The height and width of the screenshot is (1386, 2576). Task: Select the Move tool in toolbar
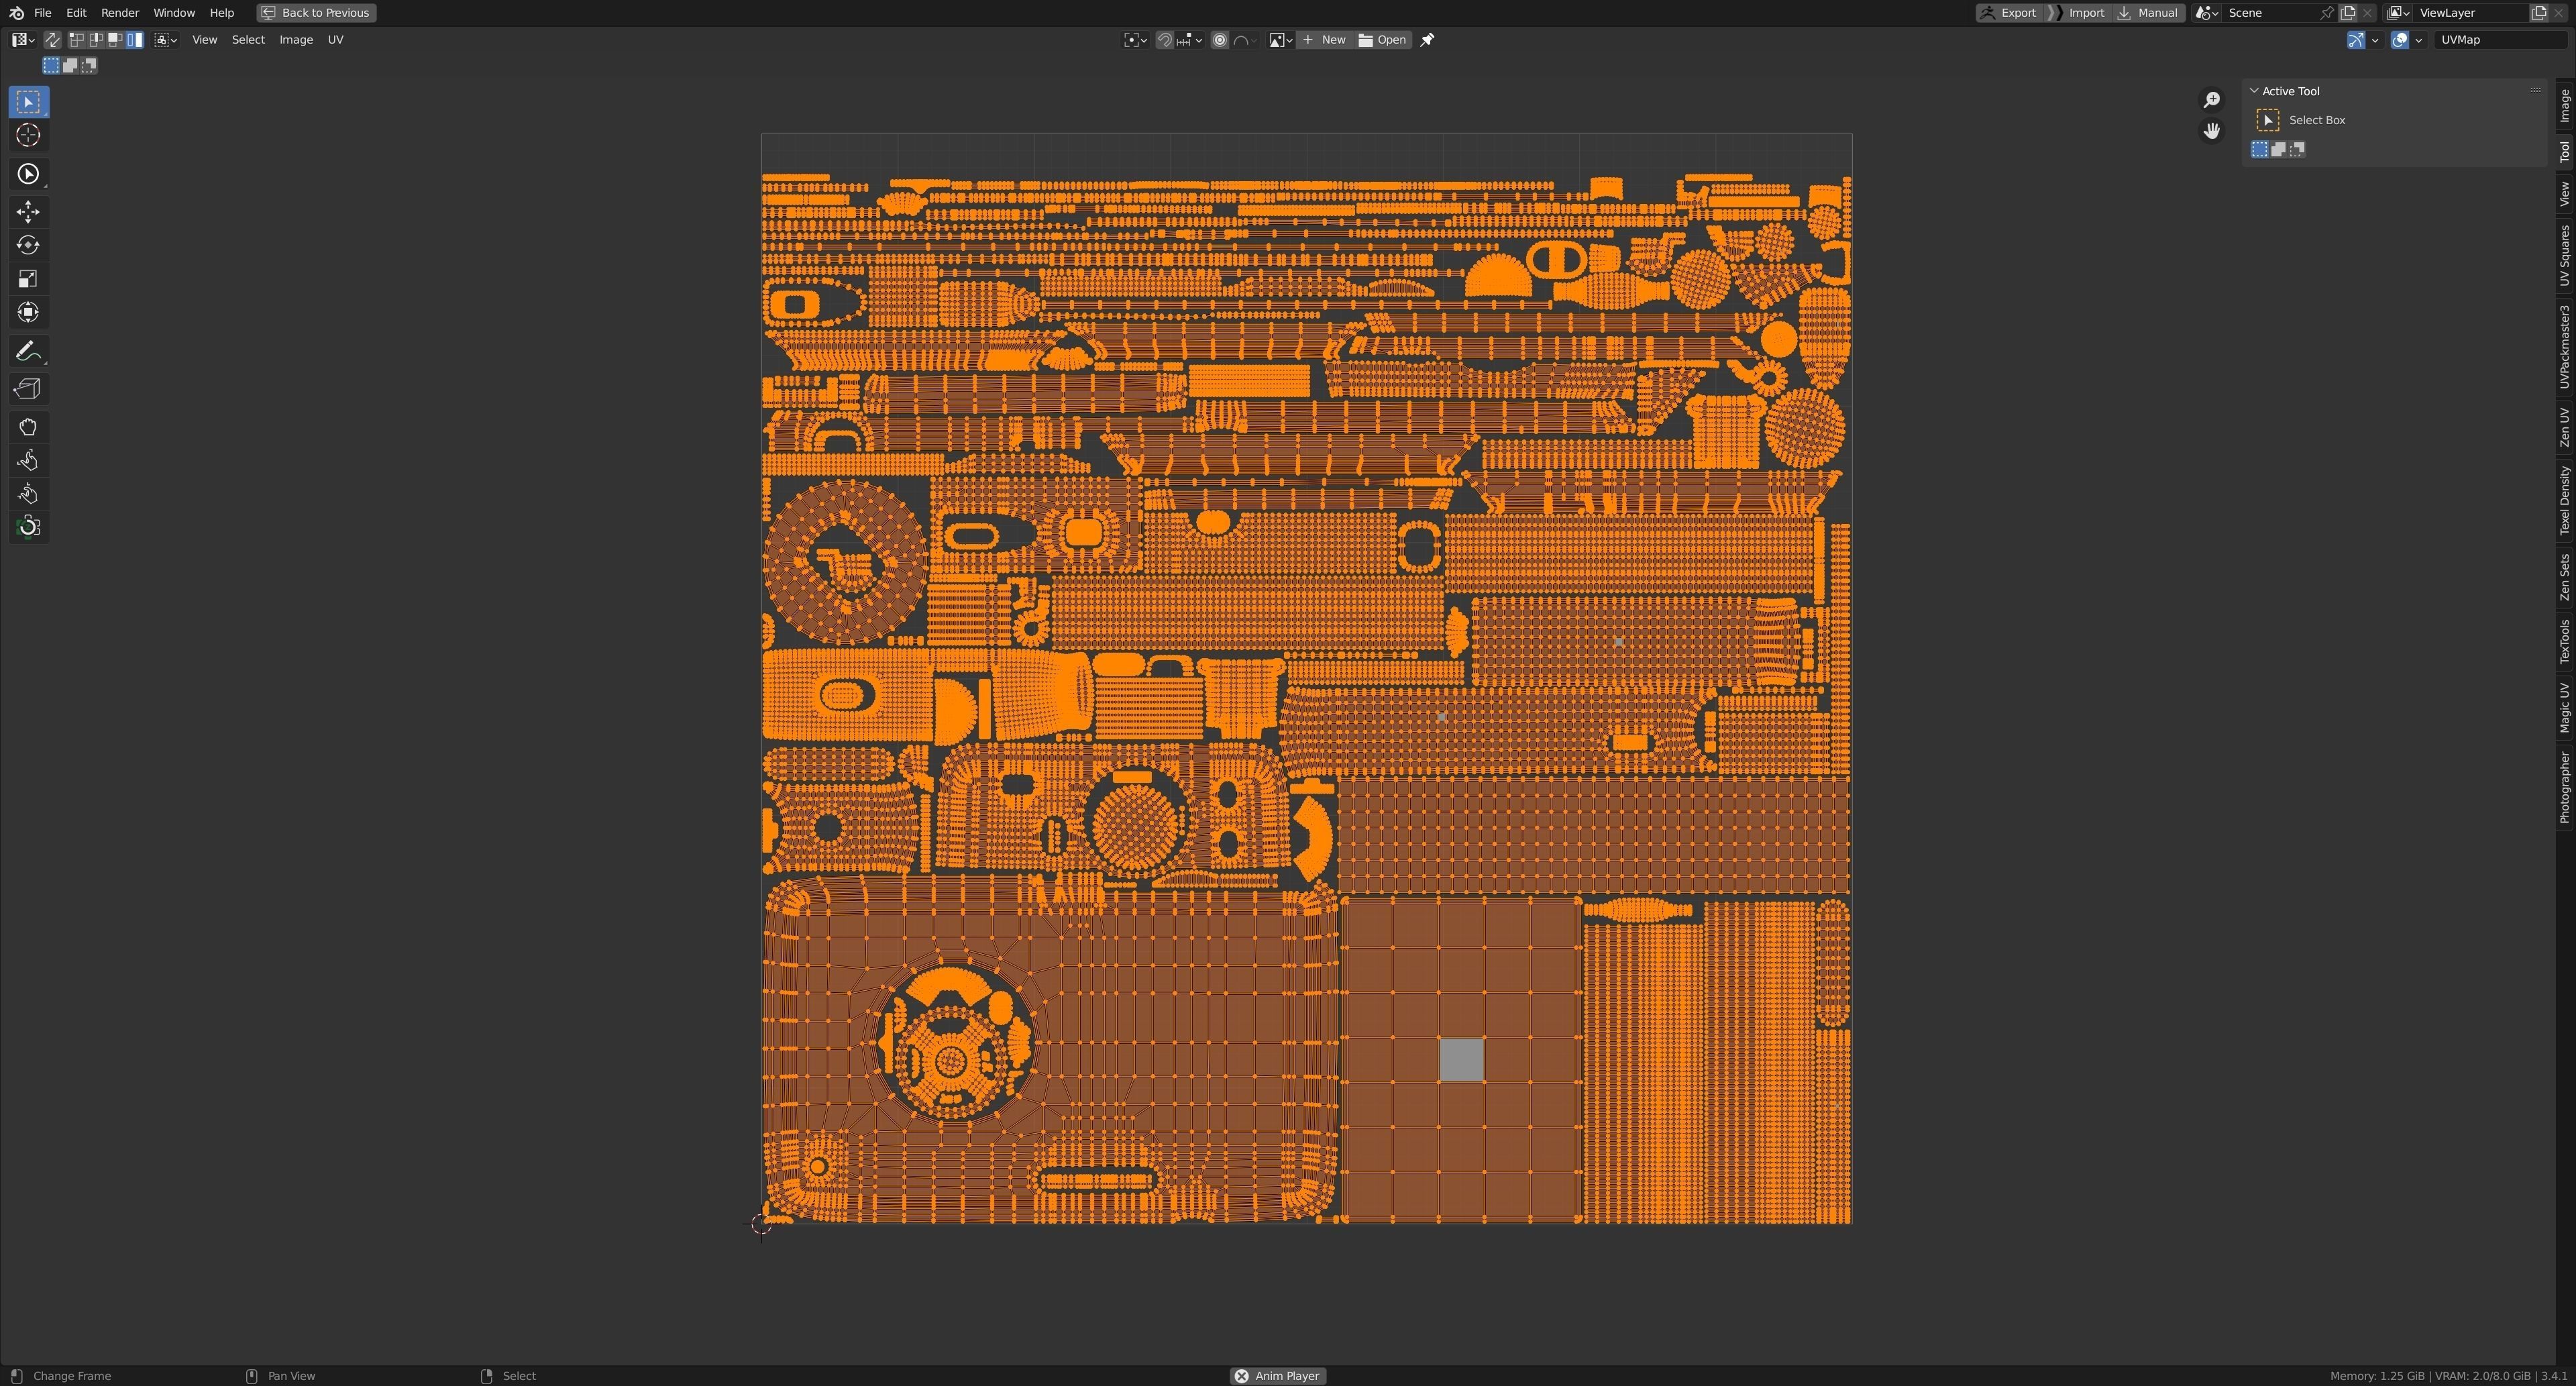[28, 212]
